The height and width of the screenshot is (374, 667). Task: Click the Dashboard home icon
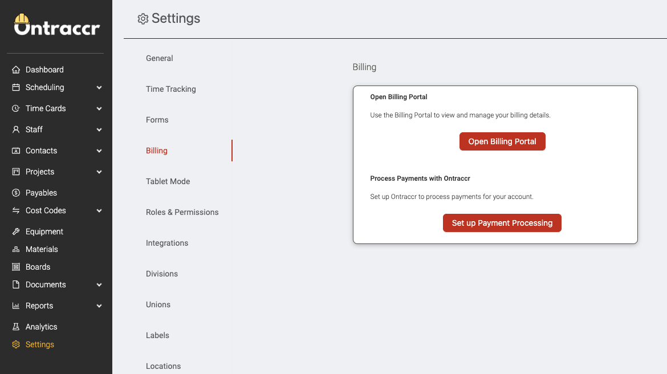click(16, 70)
